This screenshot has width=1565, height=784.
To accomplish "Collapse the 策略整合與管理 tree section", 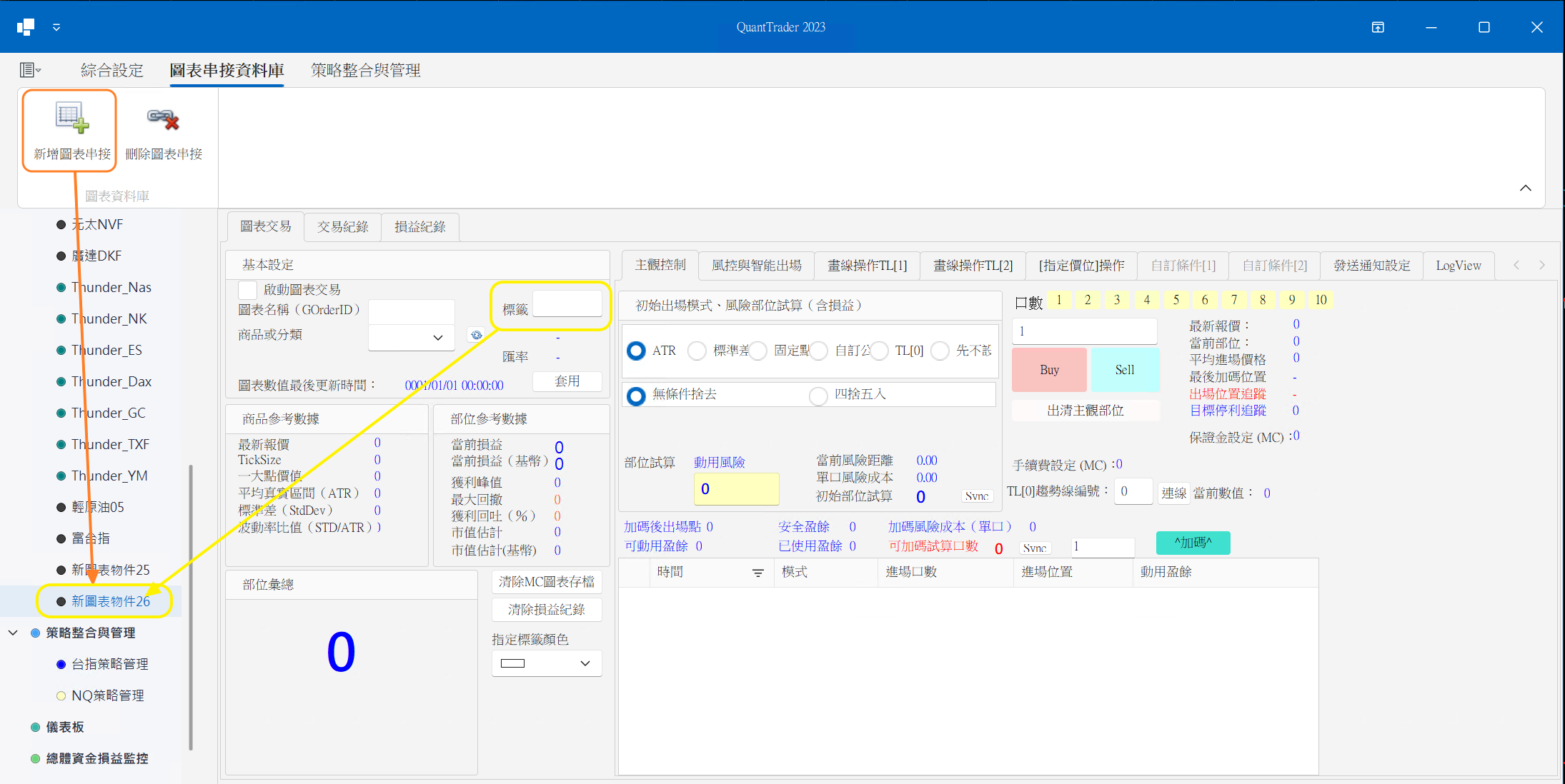I will (12, 633).
